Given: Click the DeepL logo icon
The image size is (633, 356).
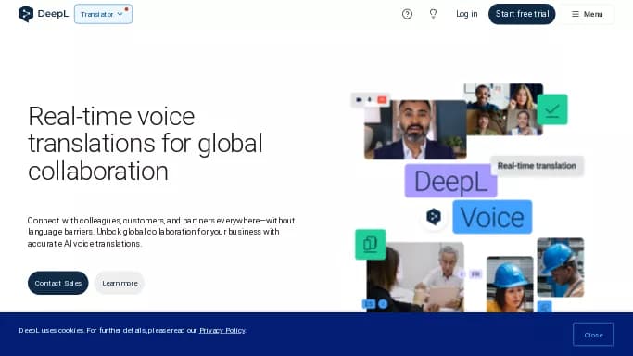Looking at the screenshot, I should (26, 14).
